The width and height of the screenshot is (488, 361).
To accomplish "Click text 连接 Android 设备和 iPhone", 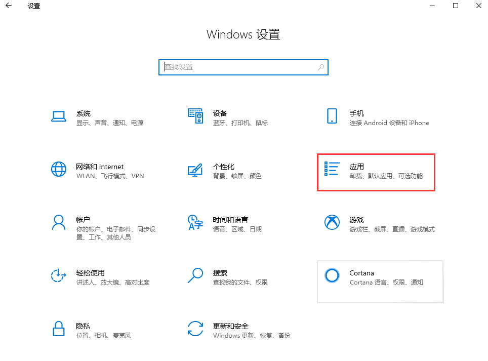I will point(389,123).
